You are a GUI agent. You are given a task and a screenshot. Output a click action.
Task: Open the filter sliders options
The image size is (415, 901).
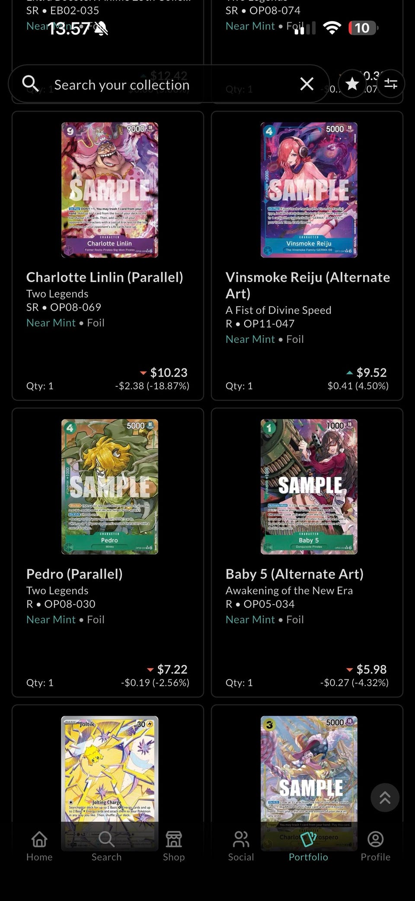(x=391, y=84)
